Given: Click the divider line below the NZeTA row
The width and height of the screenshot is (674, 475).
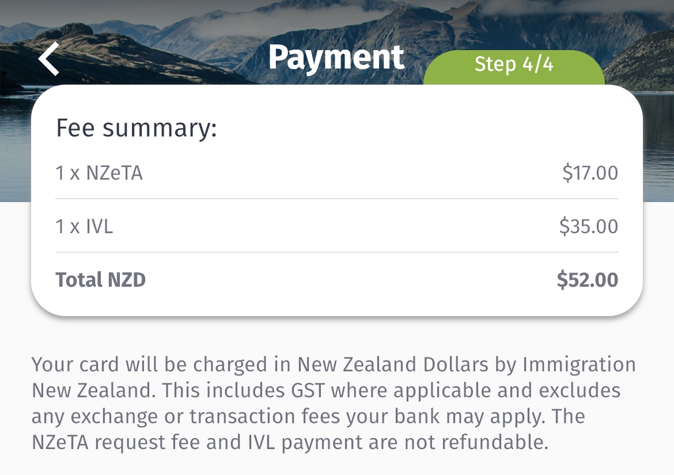Looking at the screenshot, I should [336, 199].
